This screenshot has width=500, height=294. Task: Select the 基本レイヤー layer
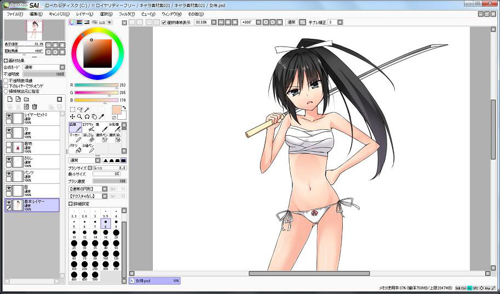(x=39, y=205)
